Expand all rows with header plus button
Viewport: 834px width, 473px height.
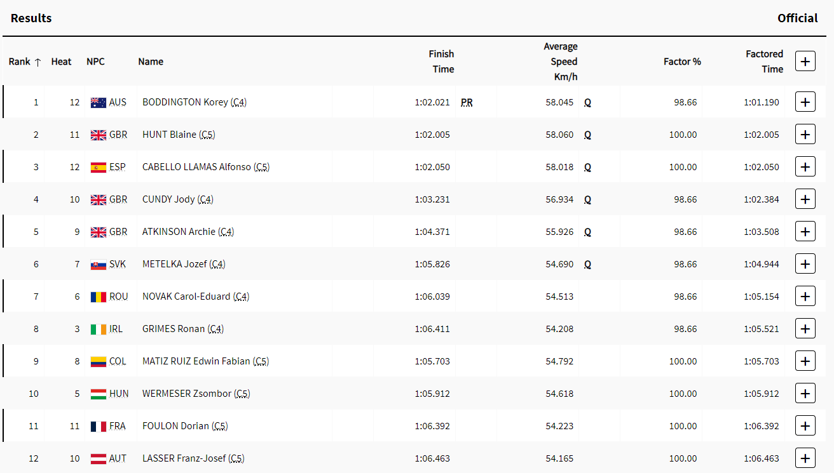(x=805, y=62)
